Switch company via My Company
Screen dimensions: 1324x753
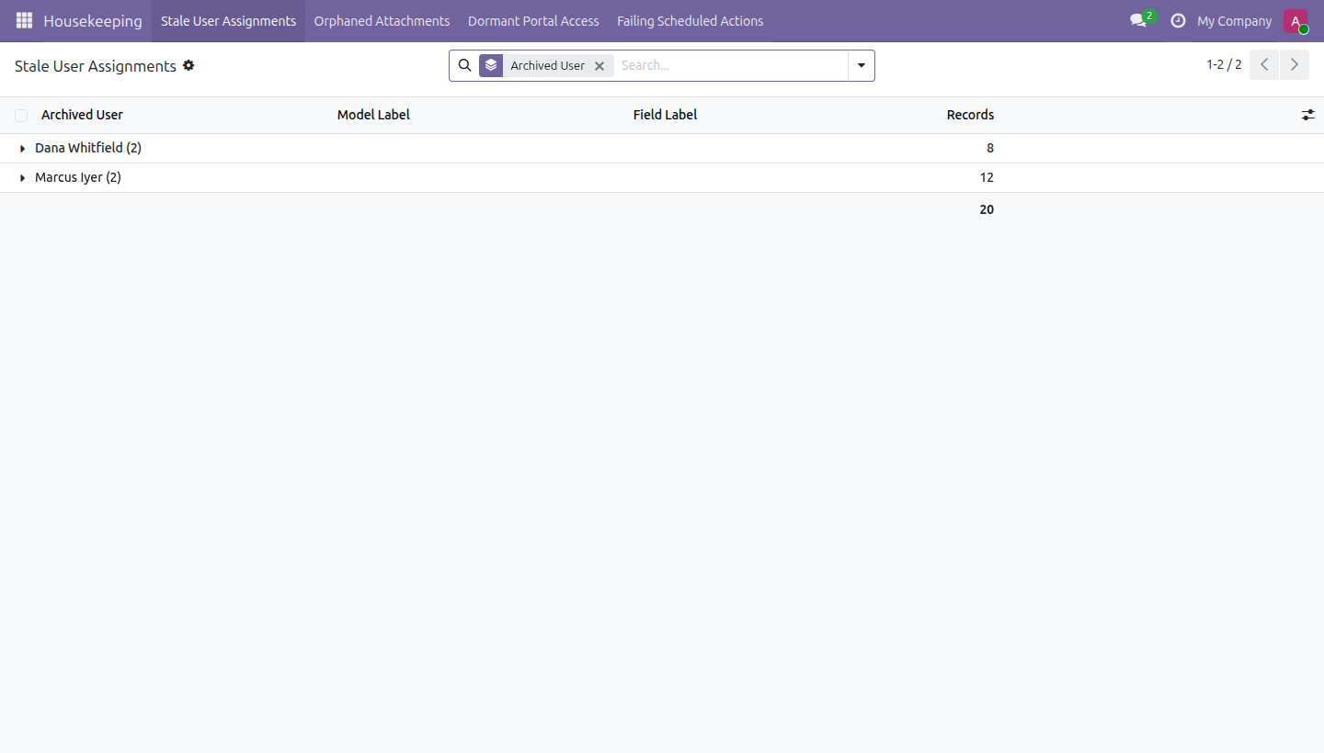click(x=1234, y=21)
